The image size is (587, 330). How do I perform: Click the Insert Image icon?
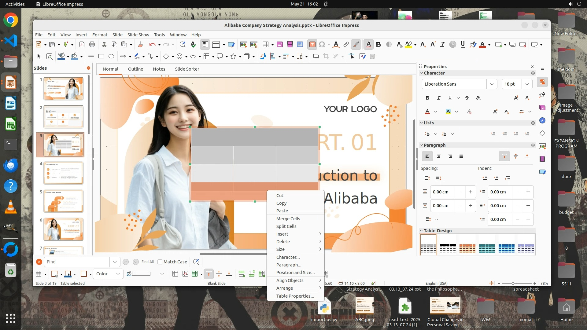tap(279, 45)
